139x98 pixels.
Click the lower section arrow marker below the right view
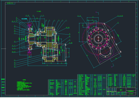click(113, 65)
